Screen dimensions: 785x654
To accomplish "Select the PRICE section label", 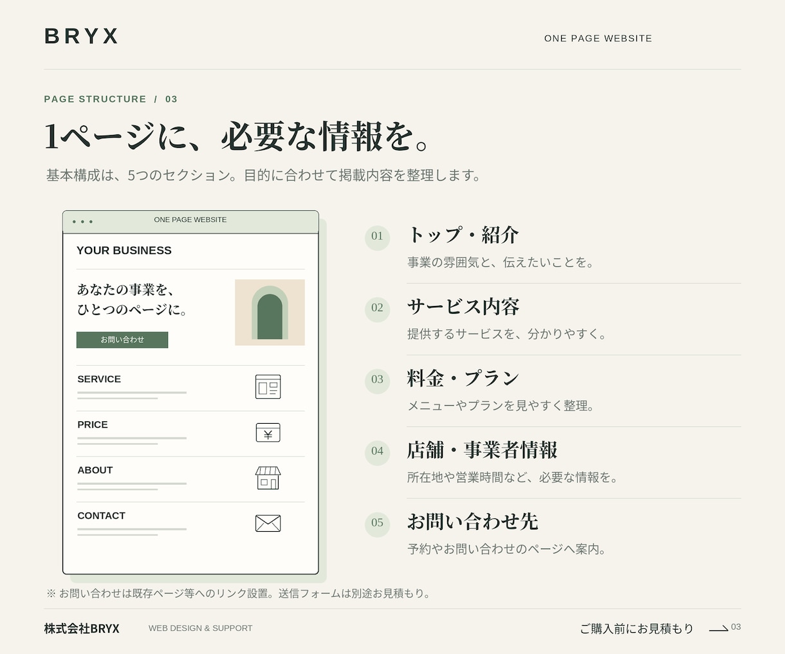I will click(93, 425).
